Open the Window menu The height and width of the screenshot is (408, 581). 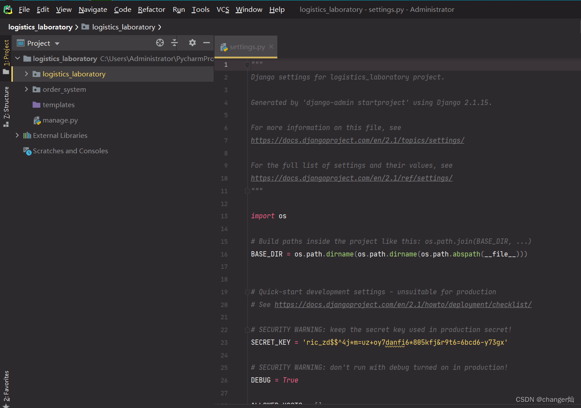pyautogui.click(x=249, y=10)
